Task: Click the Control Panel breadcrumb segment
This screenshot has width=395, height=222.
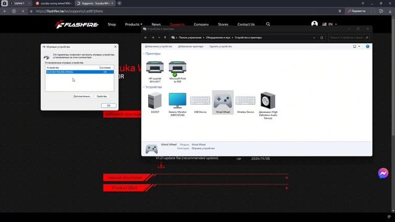Action: (190, 38)
